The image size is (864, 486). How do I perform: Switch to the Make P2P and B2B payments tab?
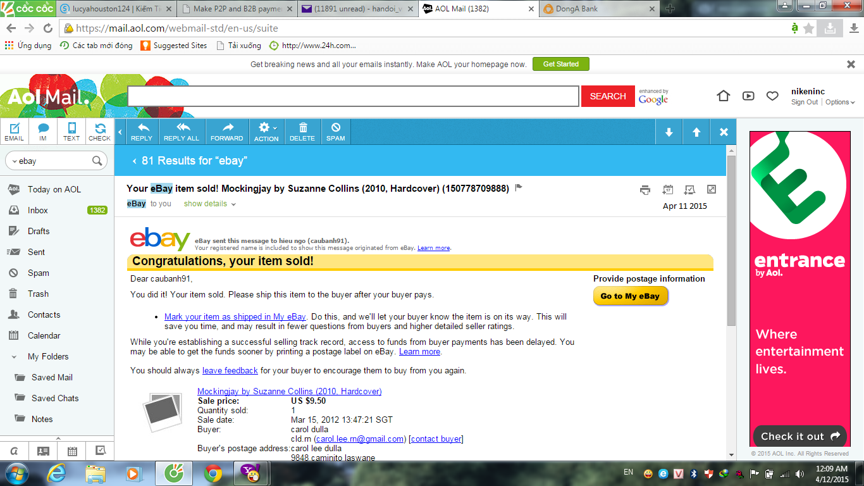237,9
